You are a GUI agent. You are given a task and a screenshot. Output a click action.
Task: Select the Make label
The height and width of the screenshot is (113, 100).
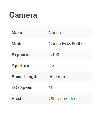coord(17,33)
